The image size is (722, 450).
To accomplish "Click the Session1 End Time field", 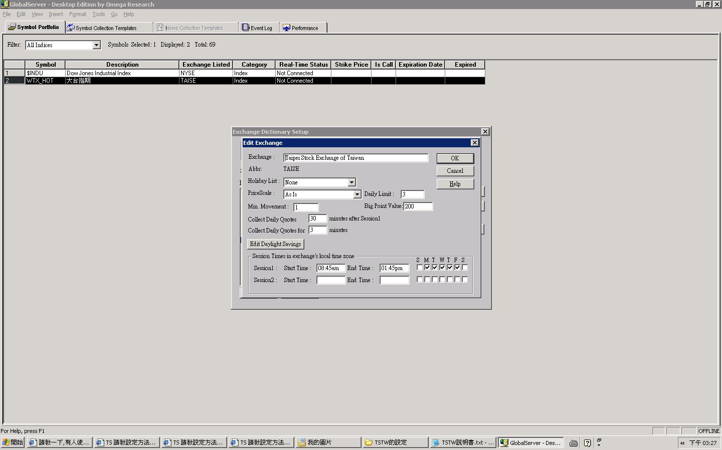I will point(395,268).
